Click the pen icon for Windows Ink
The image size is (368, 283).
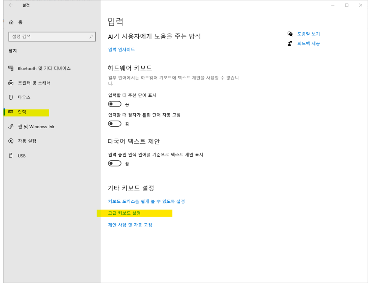pos(11,127)
